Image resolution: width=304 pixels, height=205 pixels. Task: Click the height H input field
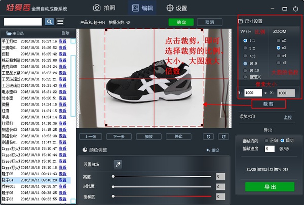point(286,93)
